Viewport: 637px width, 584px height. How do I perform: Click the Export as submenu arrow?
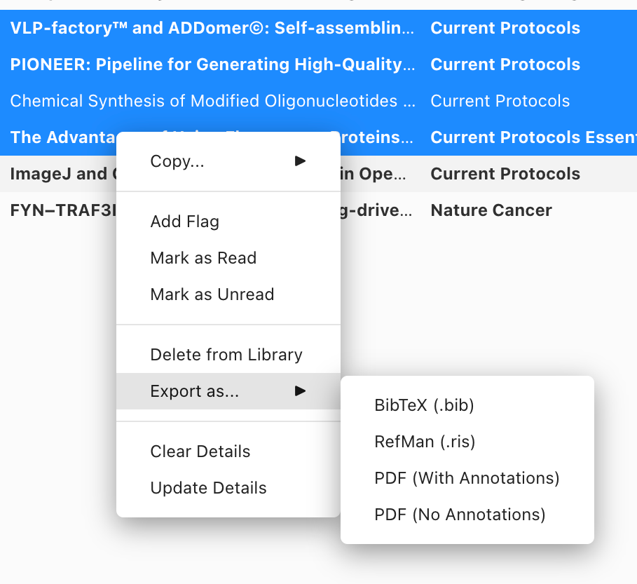(300, 391)
